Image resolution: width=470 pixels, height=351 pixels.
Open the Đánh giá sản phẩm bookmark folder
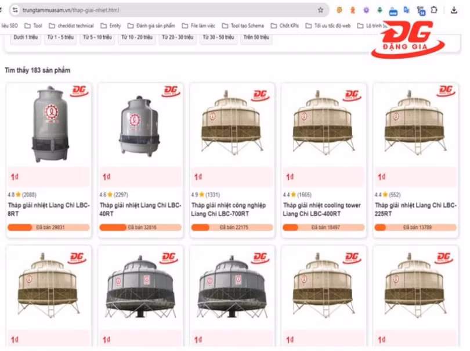coord(151,26)
